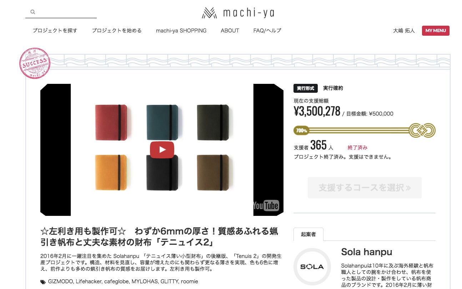Click the tag icon beside GIZMODO
Screen dimensions: 462x289
pyautogui.click(x=43, y=282)
